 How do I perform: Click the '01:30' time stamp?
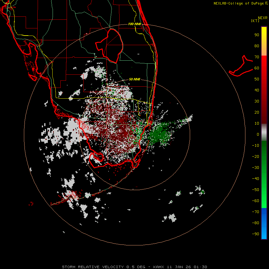coord(200,267)
